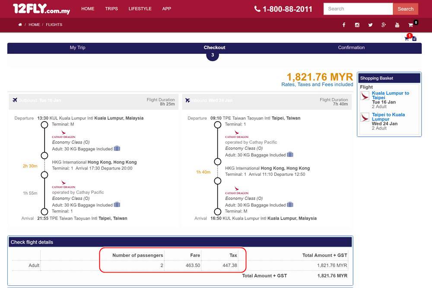The image size is (432, 288).
Task: Click the 13:30 departure time
Action: click(x=43, y=118)
